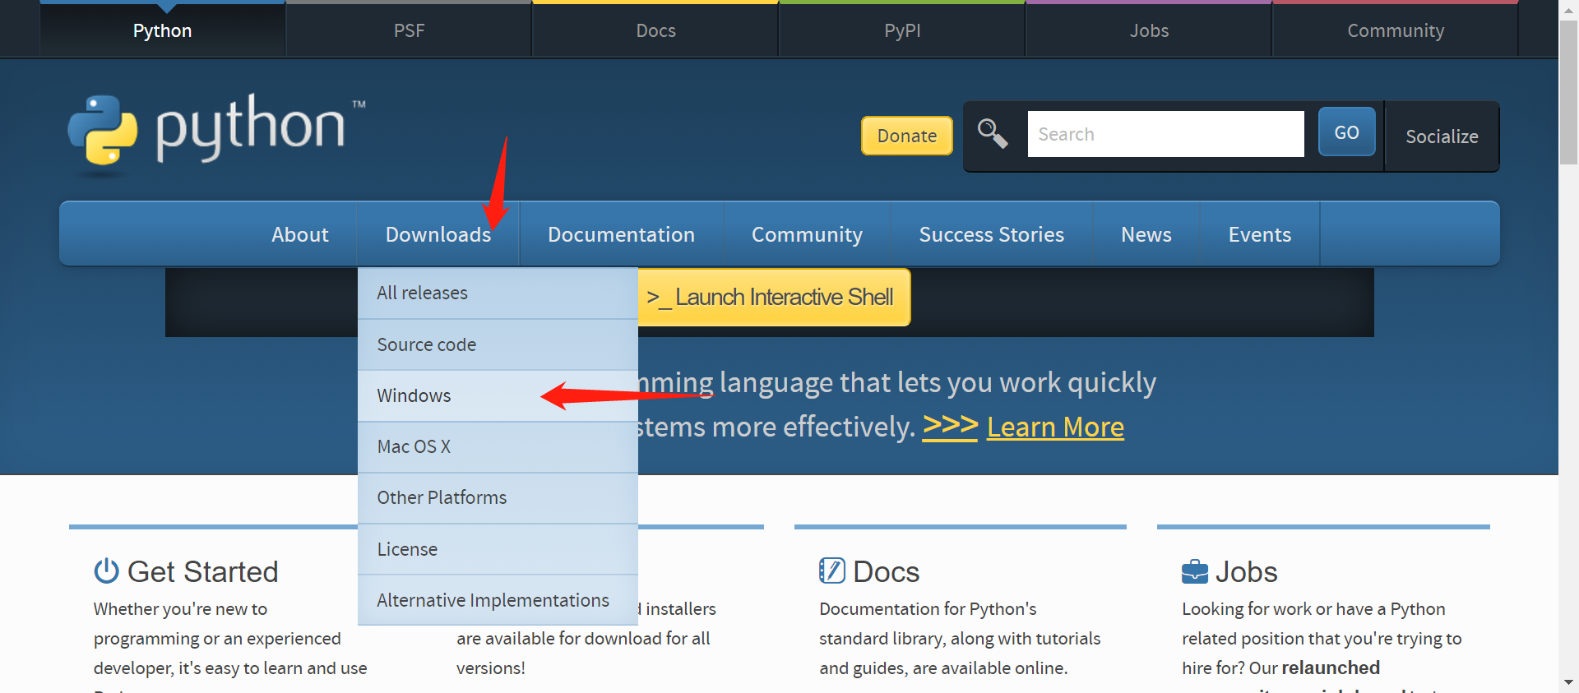Open the News navigation menu
The height and width of the screenshot is (693, 1579).
(1146, 234)
